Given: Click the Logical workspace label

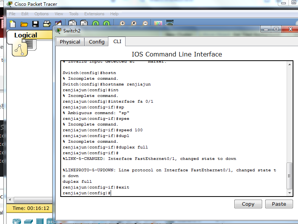Looking at the screenshot, I should [26, 35].
